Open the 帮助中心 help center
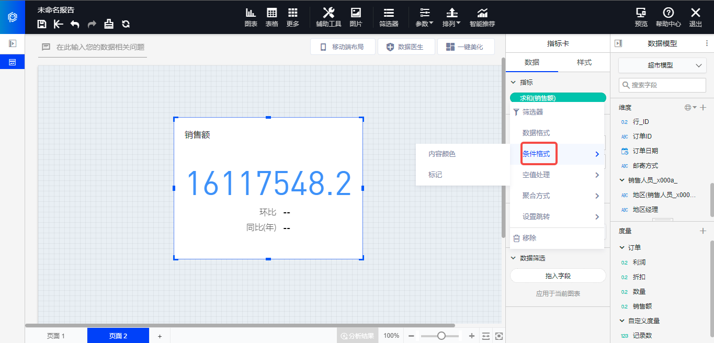The width and height of the screenshot is (714, 343). click(x=668, y=17)
